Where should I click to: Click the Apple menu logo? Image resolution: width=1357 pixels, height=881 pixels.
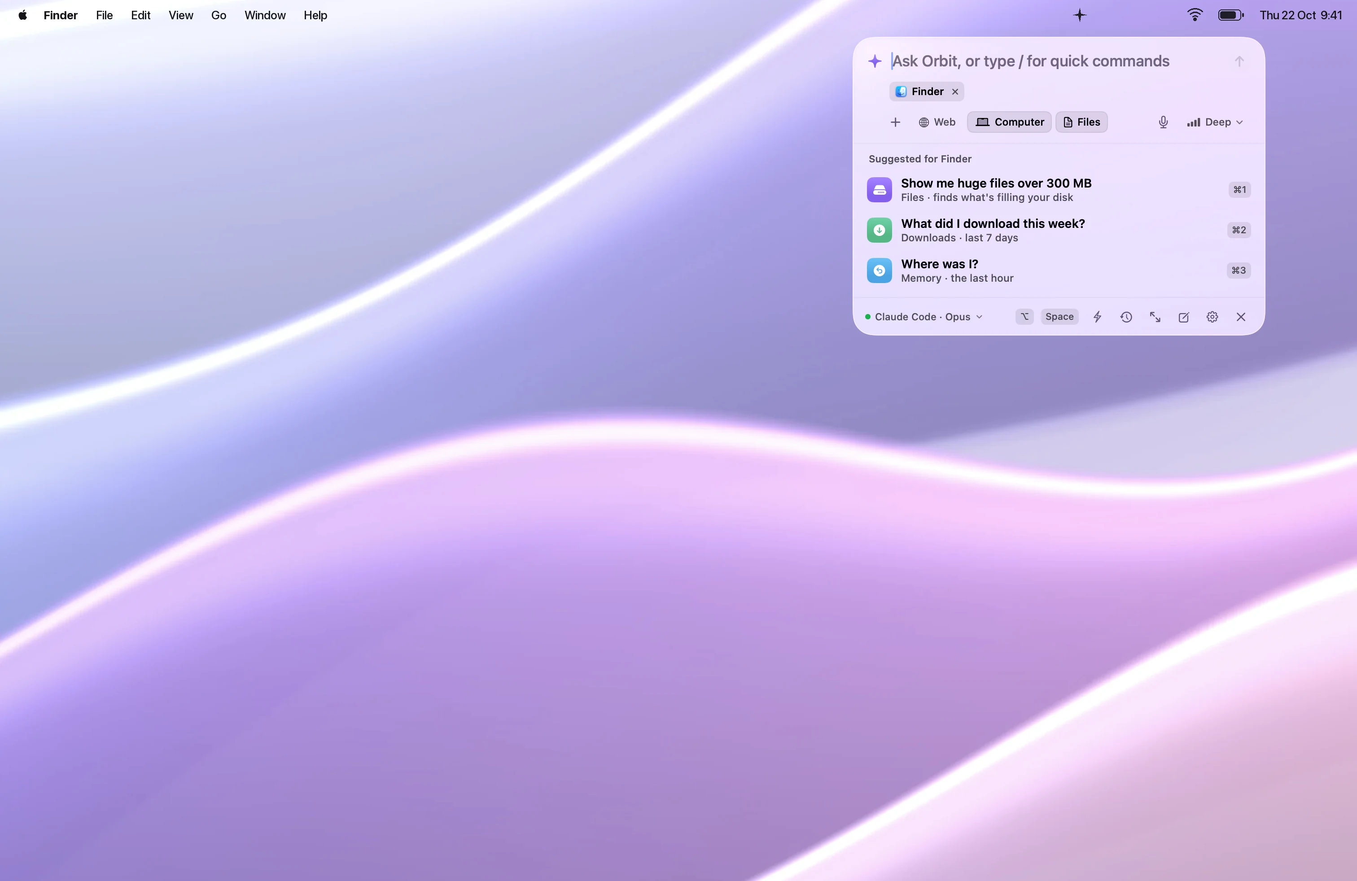23,15
